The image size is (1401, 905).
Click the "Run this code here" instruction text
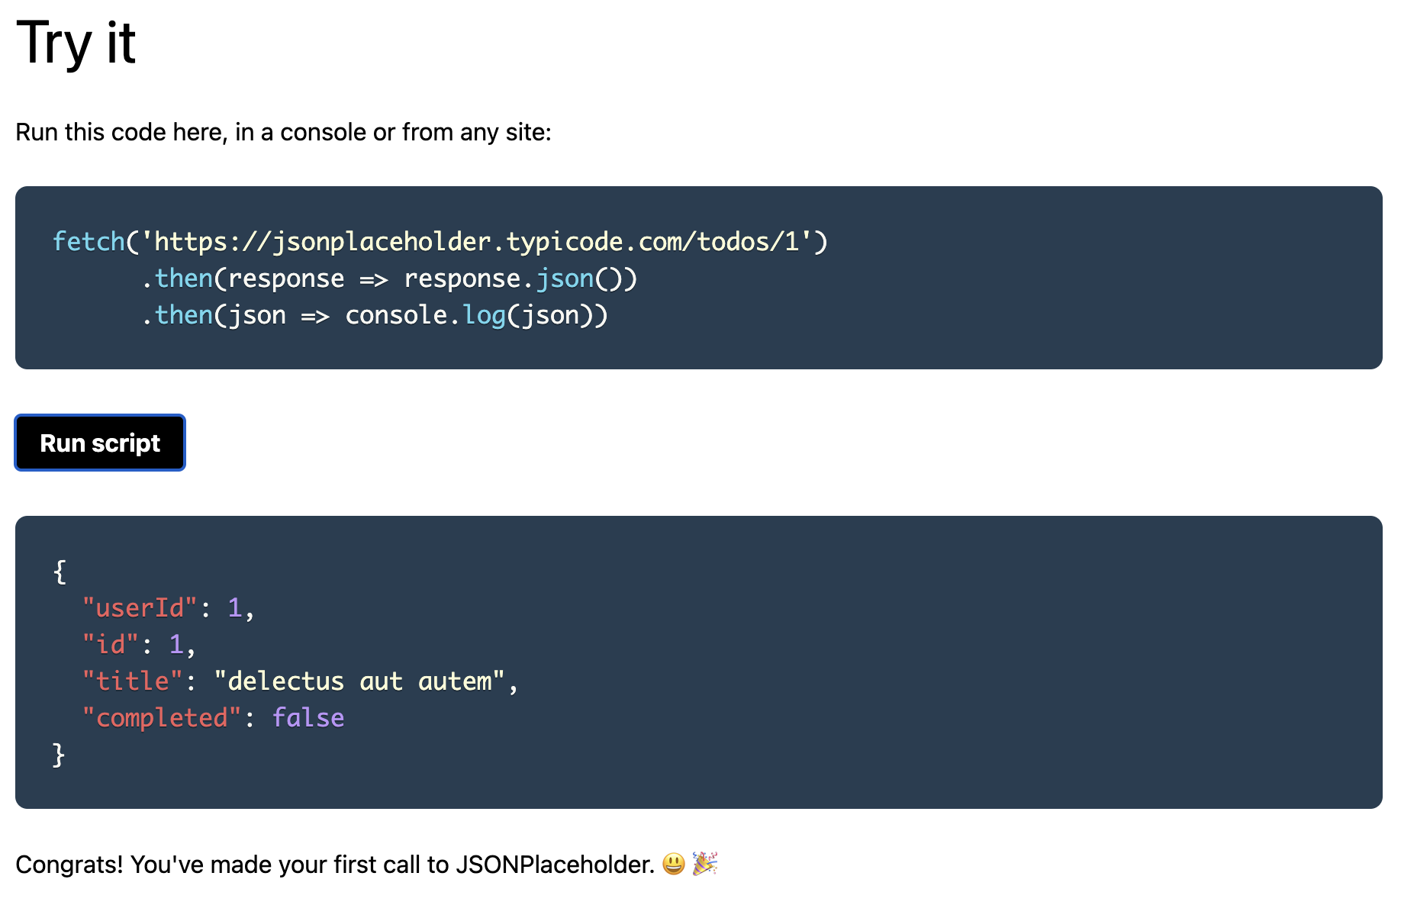[283, 132]
